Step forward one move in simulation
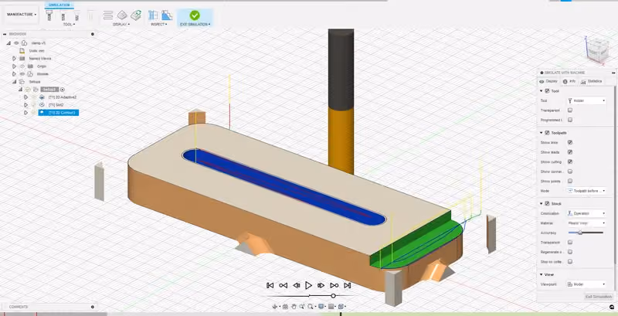618x316 pixels. tap(321, 285)
